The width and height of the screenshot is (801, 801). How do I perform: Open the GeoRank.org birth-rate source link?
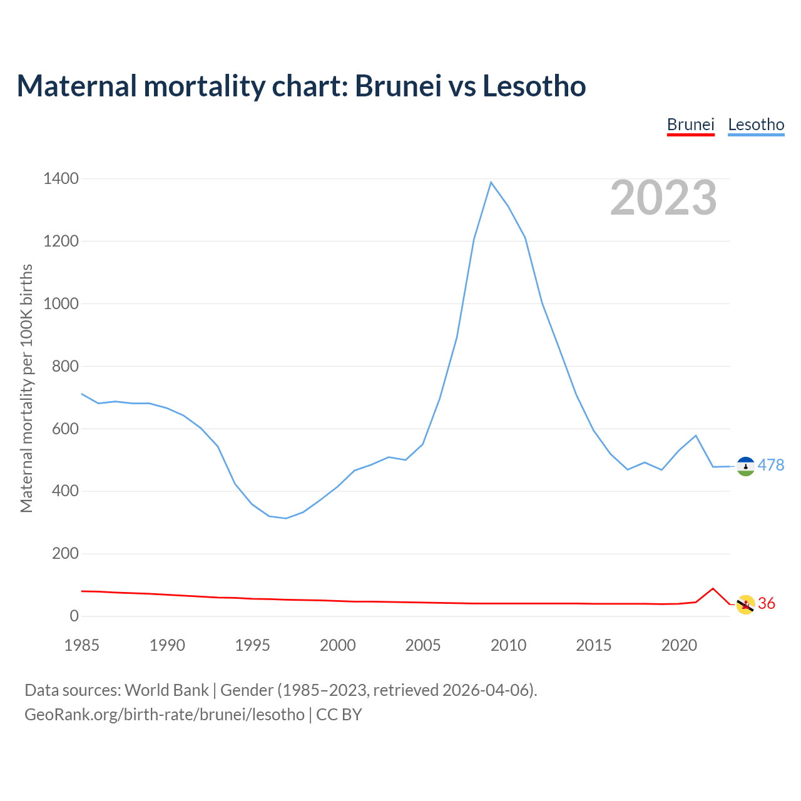[x=165, y=714]
